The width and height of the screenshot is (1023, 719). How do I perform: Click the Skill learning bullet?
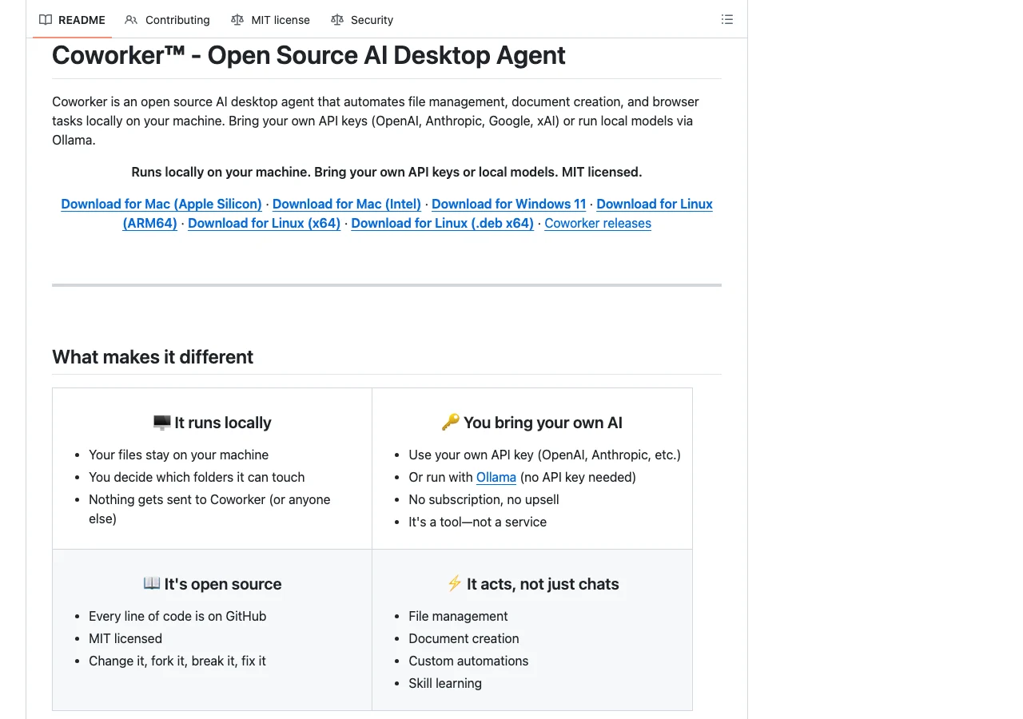click(445, 683)
